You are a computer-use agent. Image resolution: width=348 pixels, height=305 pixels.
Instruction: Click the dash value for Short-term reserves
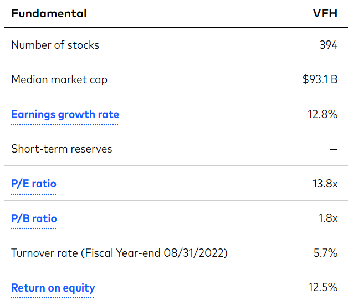pyautogui.click(x=333, y=149)
